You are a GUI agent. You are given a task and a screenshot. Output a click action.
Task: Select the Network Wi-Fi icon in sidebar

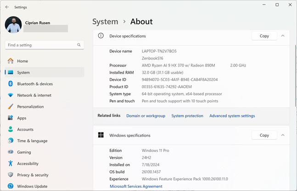pos(11,95)
